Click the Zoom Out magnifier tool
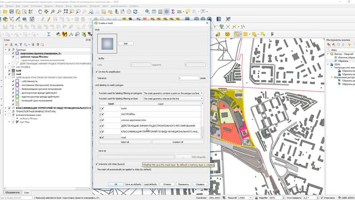The image size is (355, 200). [59, 12]
